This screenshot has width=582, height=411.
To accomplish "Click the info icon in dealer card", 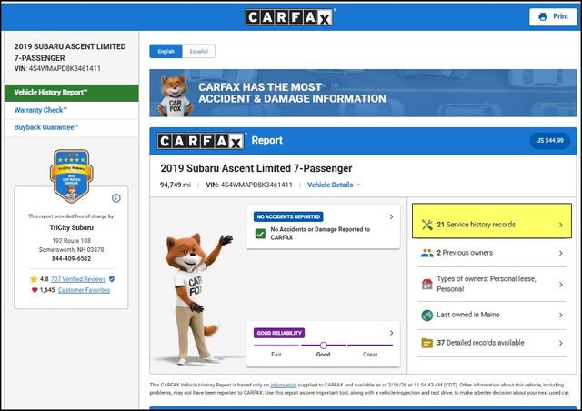I will (116, 198).
